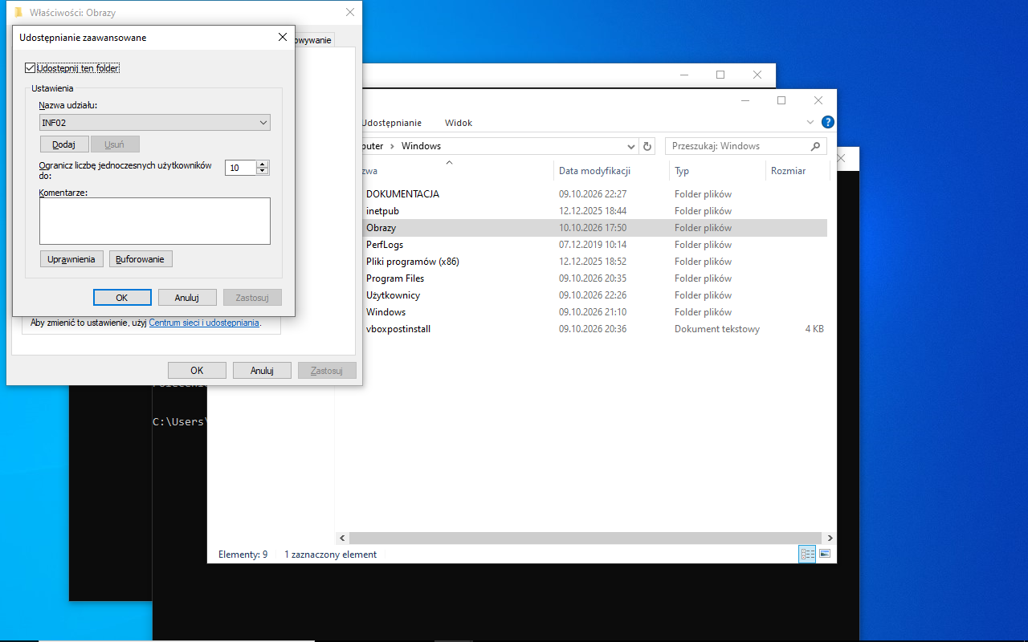Click the Dodaj button
This screenshot has height=642, width=1028.
[64, 144]
